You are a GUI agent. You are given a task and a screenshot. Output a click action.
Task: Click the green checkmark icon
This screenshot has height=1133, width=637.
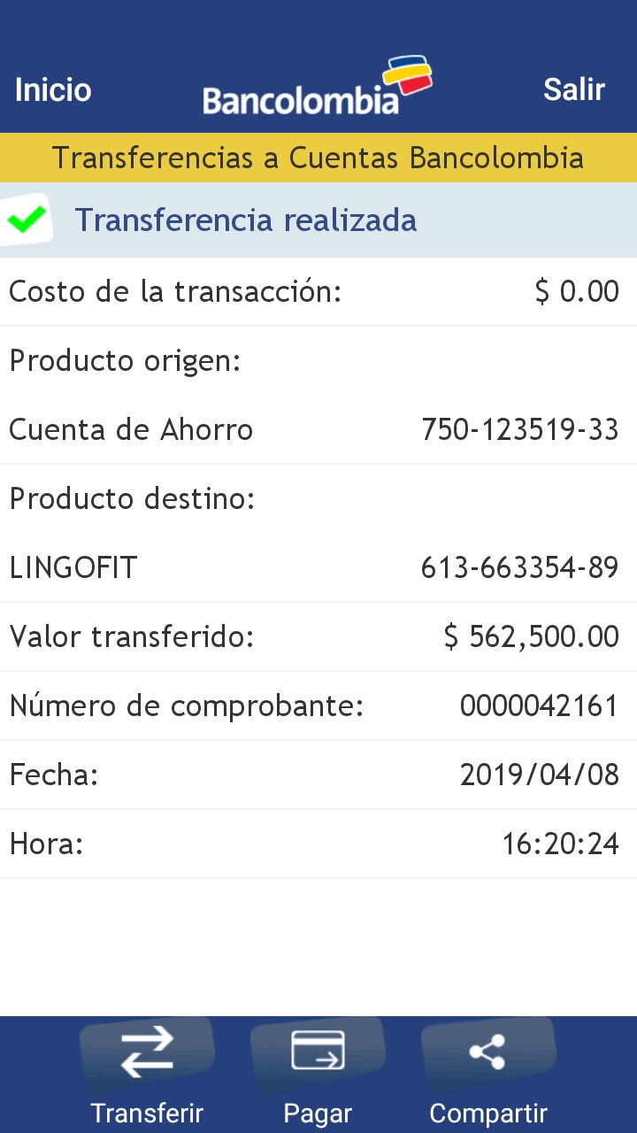(27, 220)
